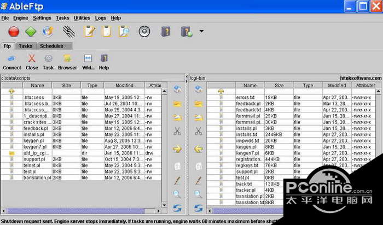Click the Task button in the Ftp toolbar
This screenshot has height=225, width=383.
48,63
